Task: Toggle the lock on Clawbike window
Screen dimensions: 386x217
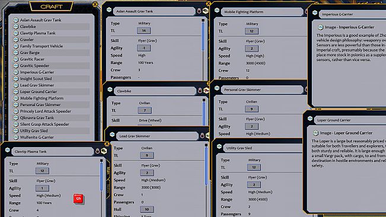Action: tap(200, 91)
